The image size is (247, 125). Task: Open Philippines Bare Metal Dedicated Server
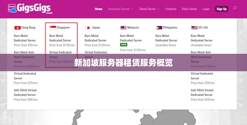tap(166, 38)
